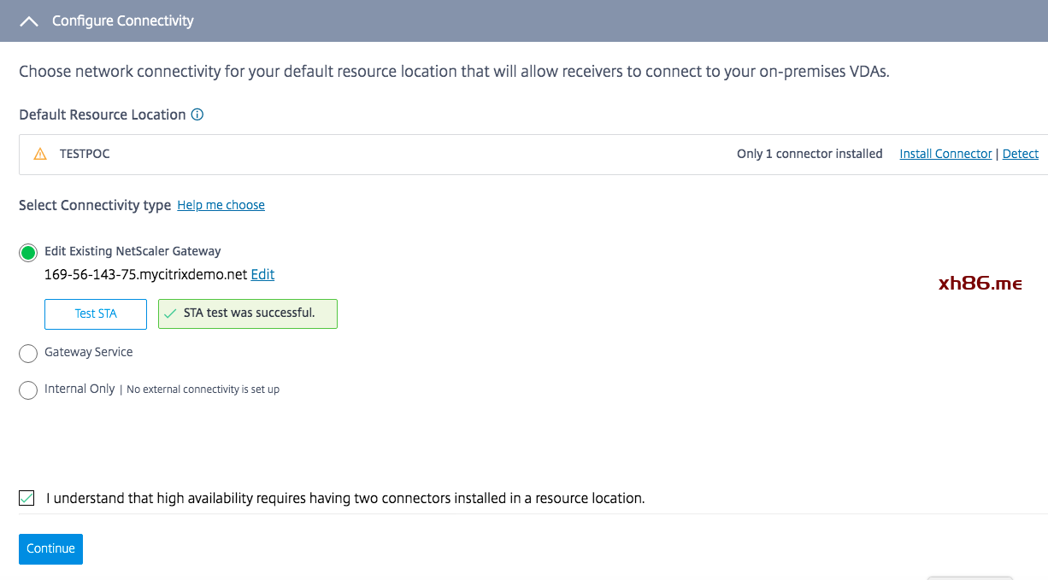Screen dimensions: 1048x580
Task: Click the Configure Connectivity header title
Action: point(123,21)
